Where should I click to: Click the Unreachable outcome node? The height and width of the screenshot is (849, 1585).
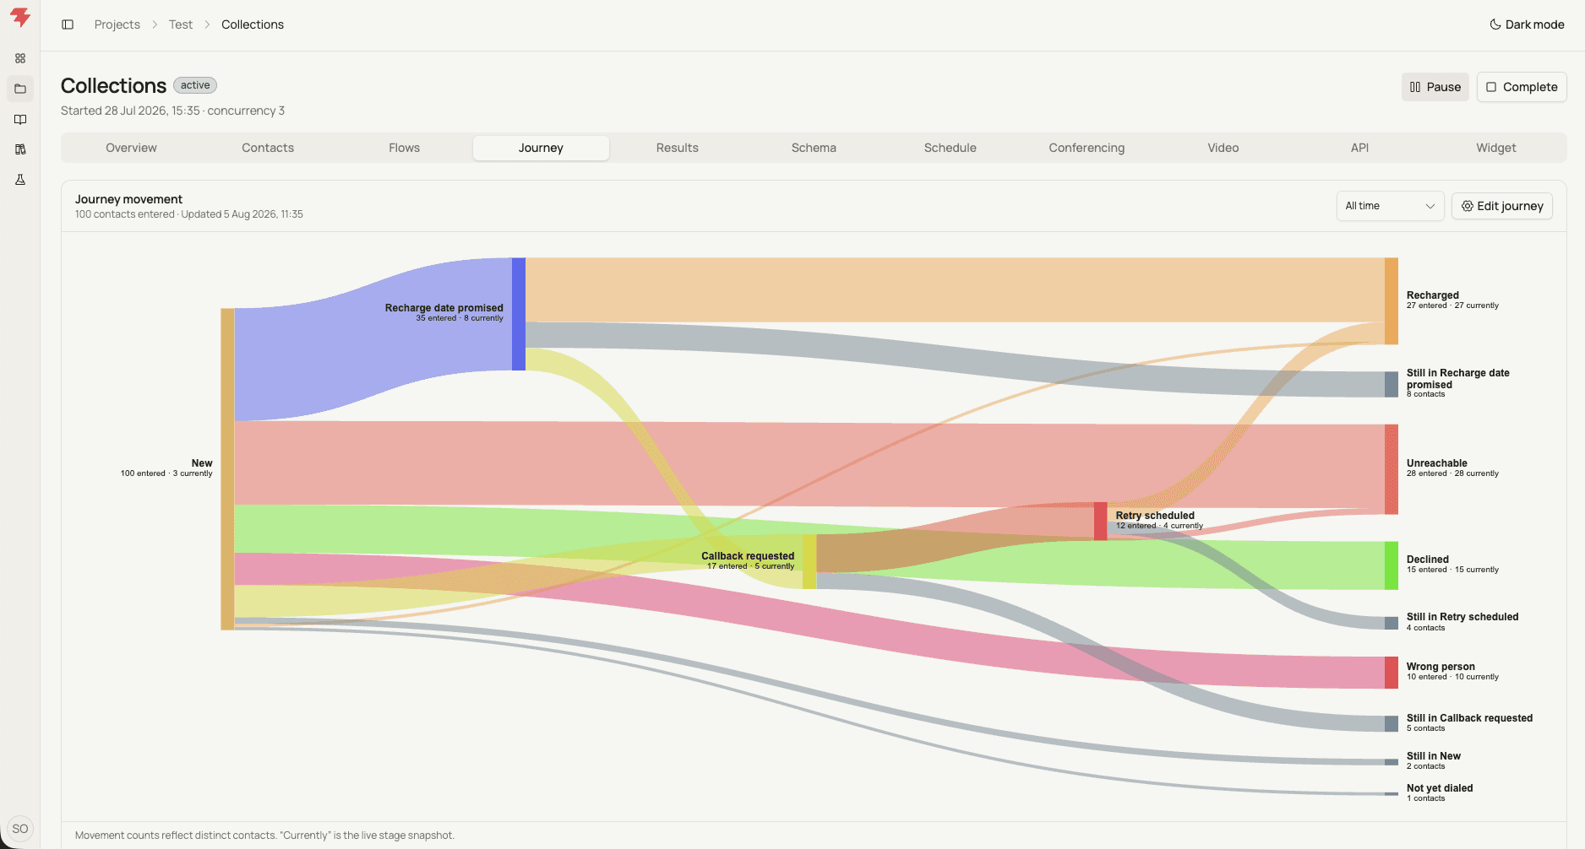(1391, 469)
